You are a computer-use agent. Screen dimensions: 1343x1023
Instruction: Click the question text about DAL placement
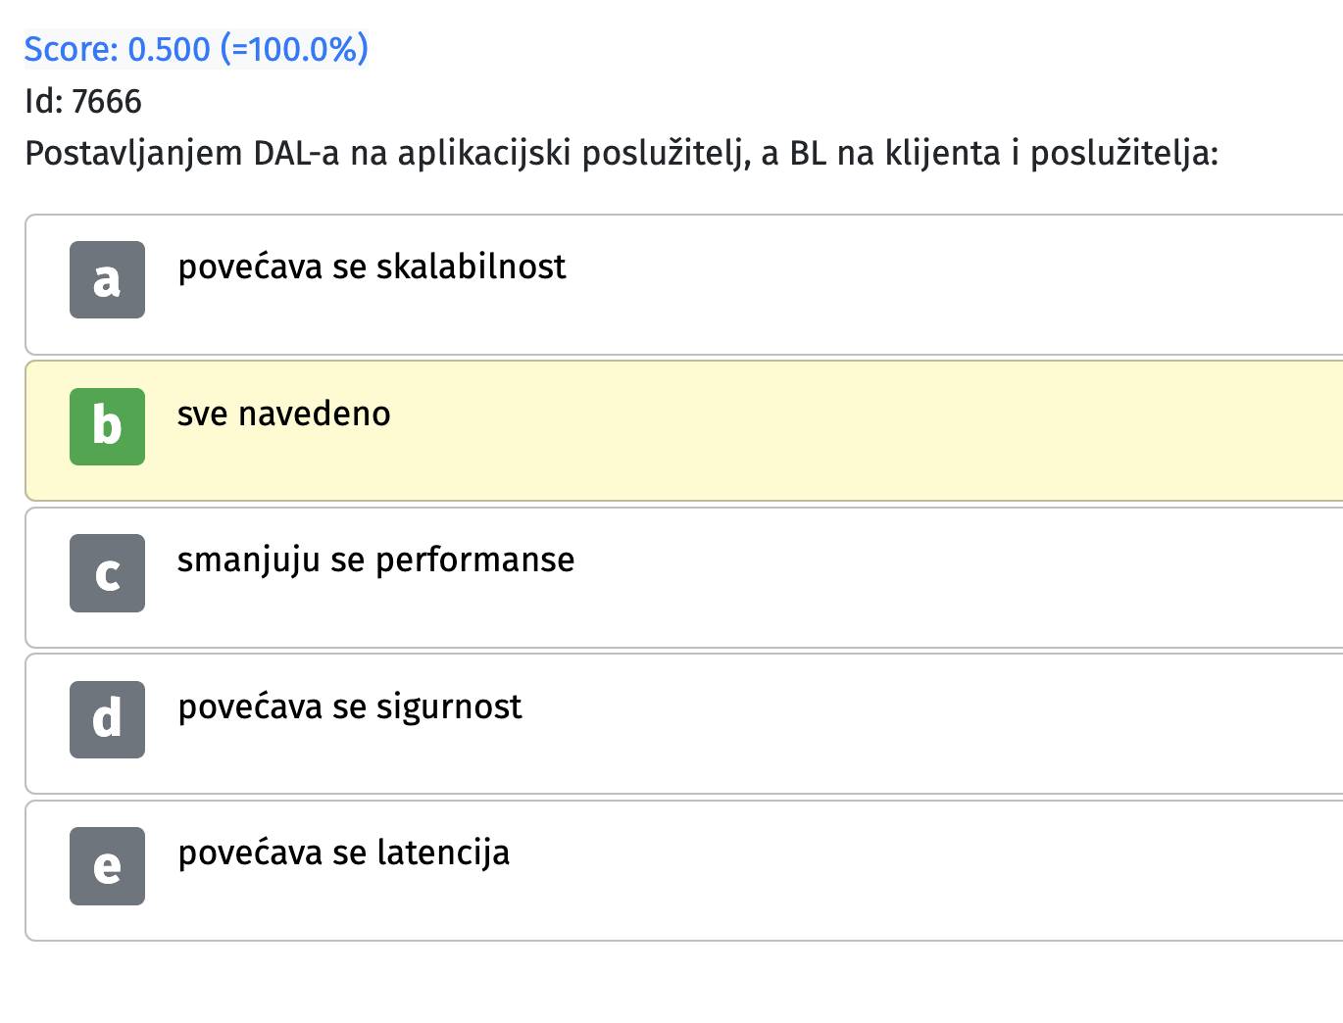point(622,154)
